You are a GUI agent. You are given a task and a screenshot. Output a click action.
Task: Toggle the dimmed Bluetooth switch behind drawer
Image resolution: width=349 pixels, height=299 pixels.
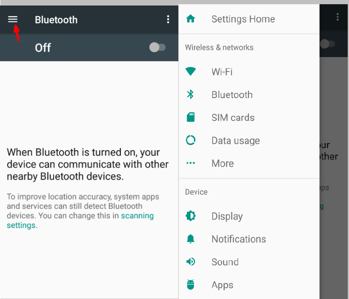click(x=327, y=44)
